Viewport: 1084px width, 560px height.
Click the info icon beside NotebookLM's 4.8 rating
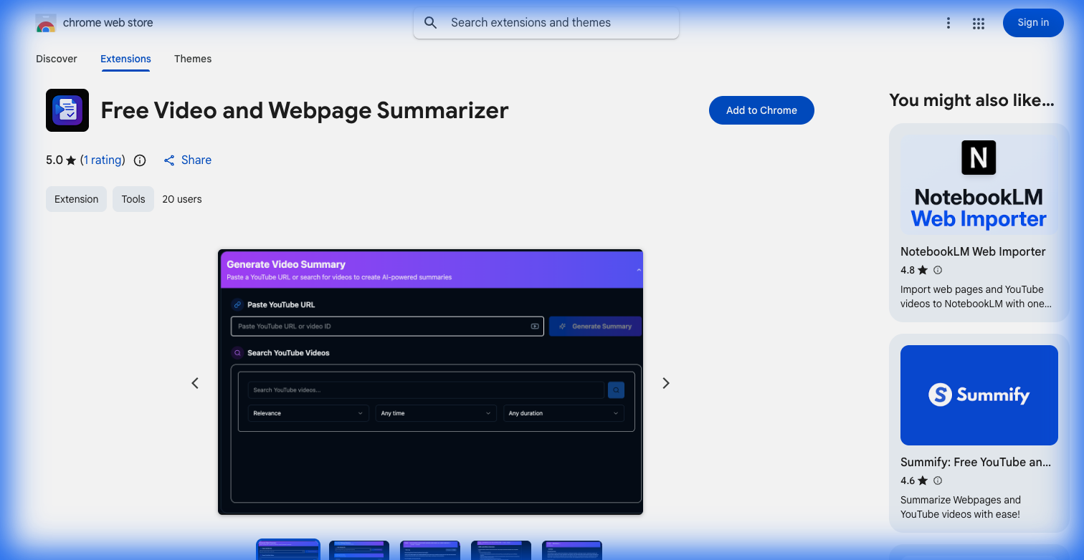pyautogui.click(x=938, y=270)
